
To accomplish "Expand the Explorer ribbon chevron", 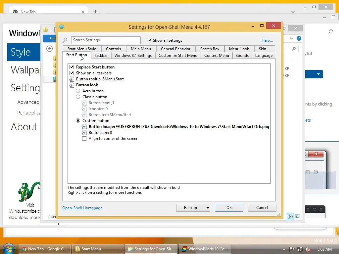I will (x=292, y=38).
